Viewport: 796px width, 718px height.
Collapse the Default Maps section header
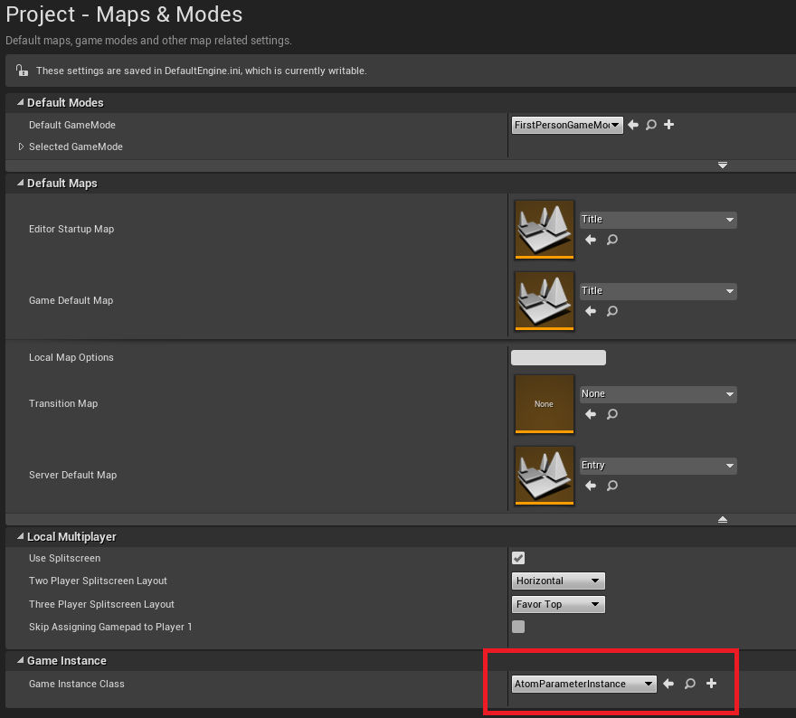[x=20, y=183]
